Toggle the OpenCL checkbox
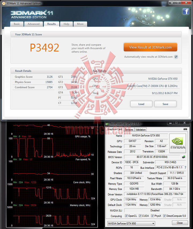 pyautogui.click(x=126, y=216)
